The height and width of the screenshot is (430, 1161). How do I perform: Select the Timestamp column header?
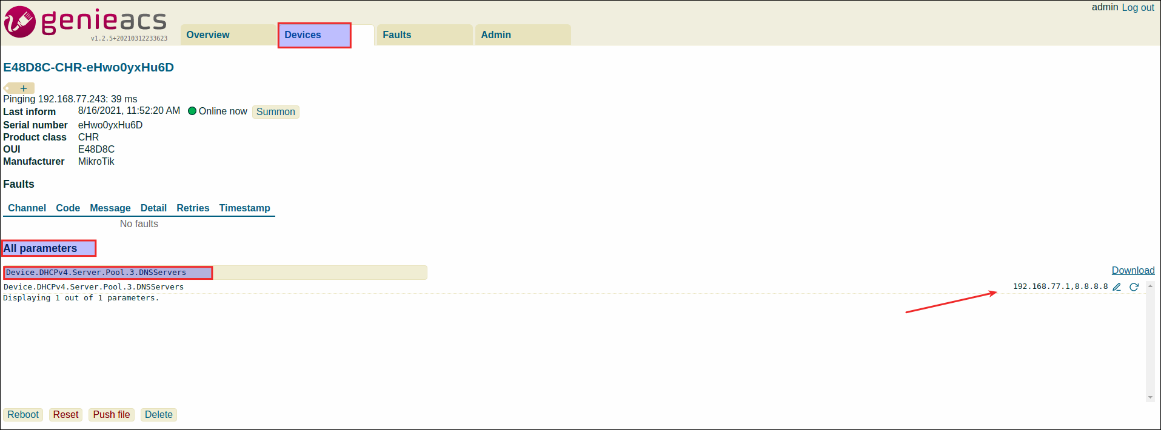coord(245,208)
